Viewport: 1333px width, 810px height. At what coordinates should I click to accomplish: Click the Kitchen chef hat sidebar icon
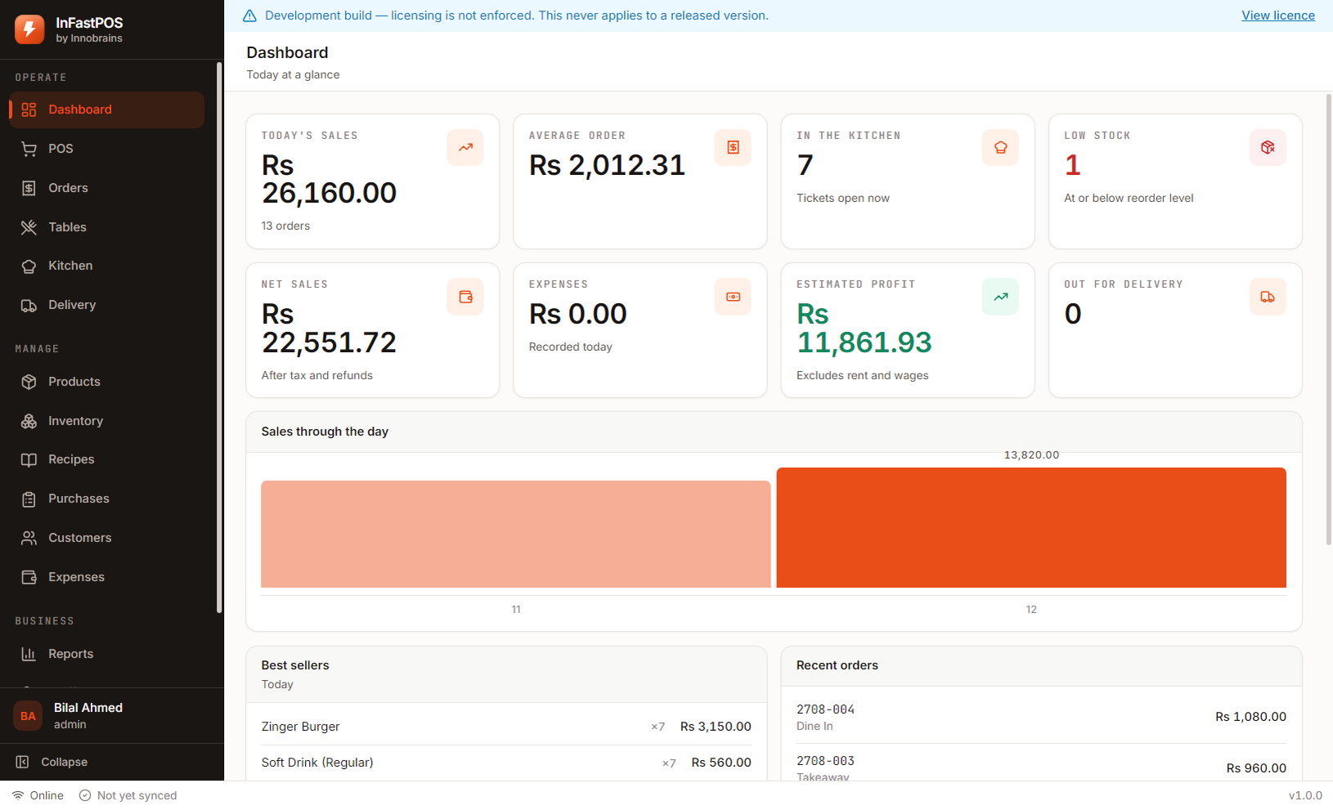point(29,266)
